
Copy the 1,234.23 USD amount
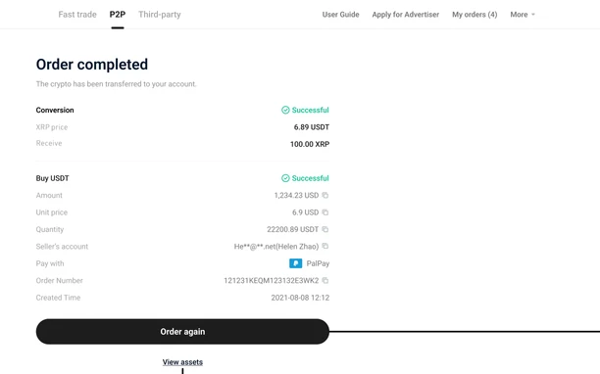click(x=325, y=195)
